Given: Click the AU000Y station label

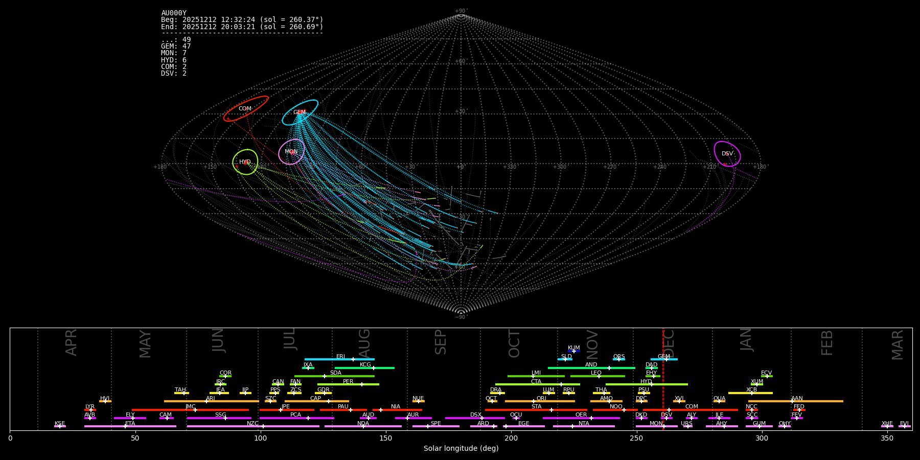Looking at the screenshot, I should (x=174, y=13).
